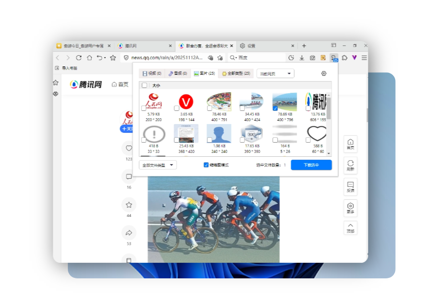This screenshot has width=439, height=293.
Task: Click the purple V icon in toolbar
Action: point(354,58)
